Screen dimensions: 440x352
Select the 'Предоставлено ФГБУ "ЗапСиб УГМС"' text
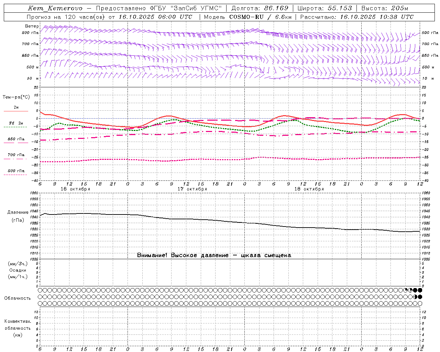tap(159, 8)
